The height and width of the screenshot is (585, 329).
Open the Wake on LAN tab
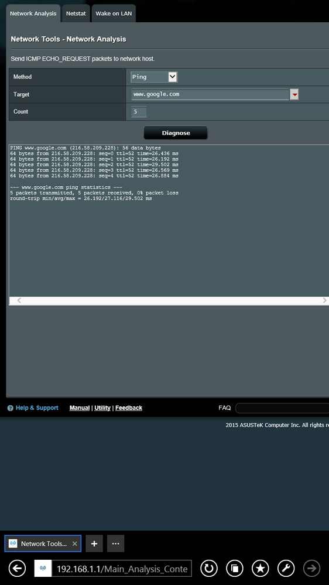[114, 13]
